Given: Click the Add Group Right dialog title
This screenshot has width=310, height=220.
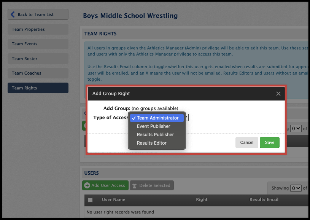Looking at the screenshot, I should (111, 94).
